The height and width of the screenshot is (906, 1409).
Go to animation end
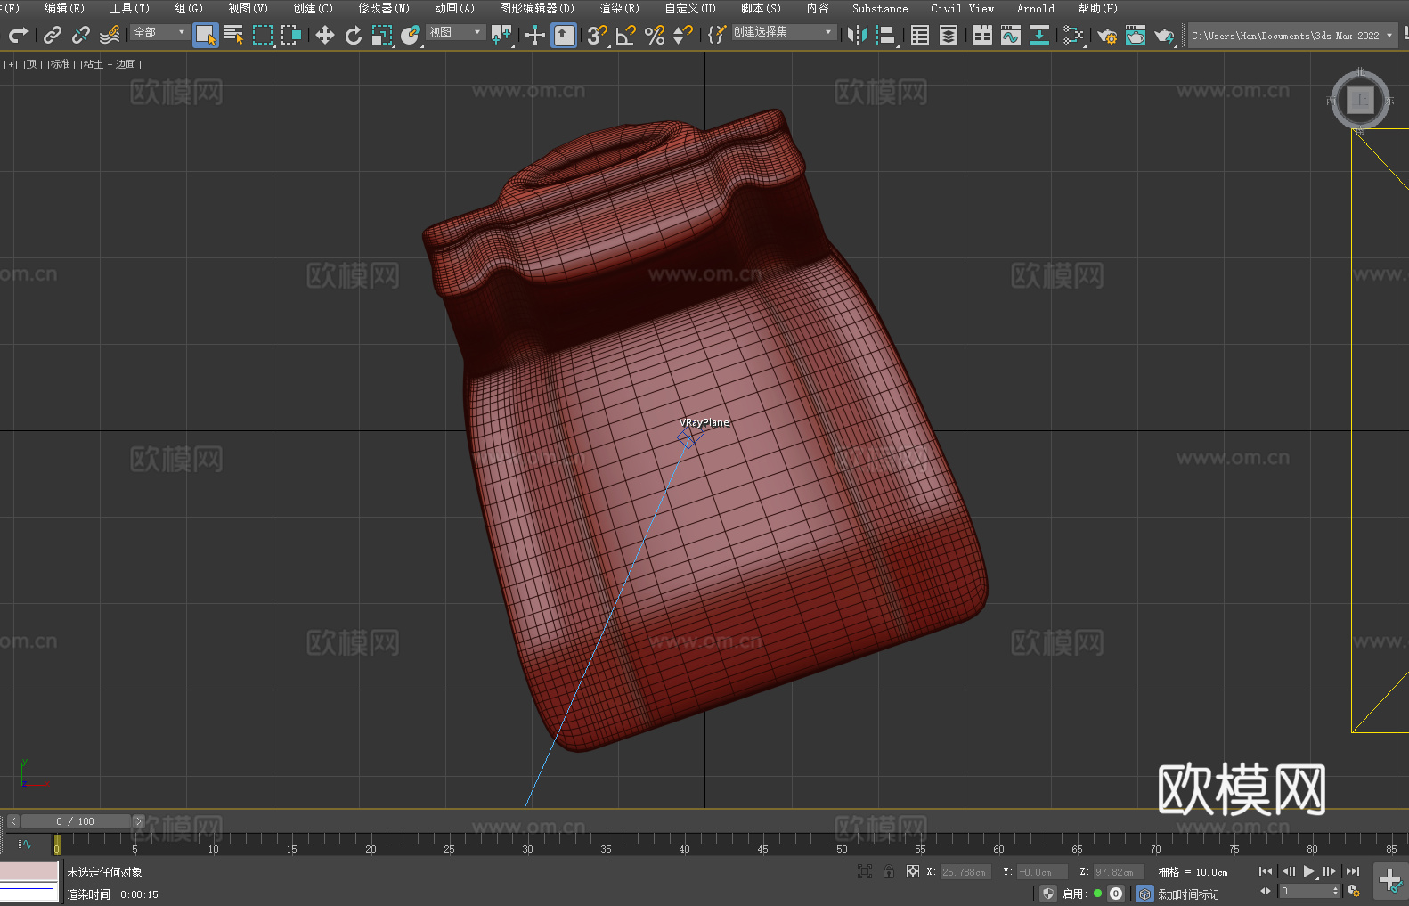[x=1353, y=871]
